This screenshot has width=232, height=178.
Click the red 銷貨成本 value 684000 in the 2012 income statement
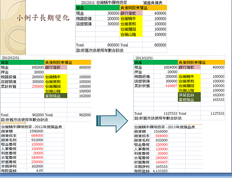(37, 136)
